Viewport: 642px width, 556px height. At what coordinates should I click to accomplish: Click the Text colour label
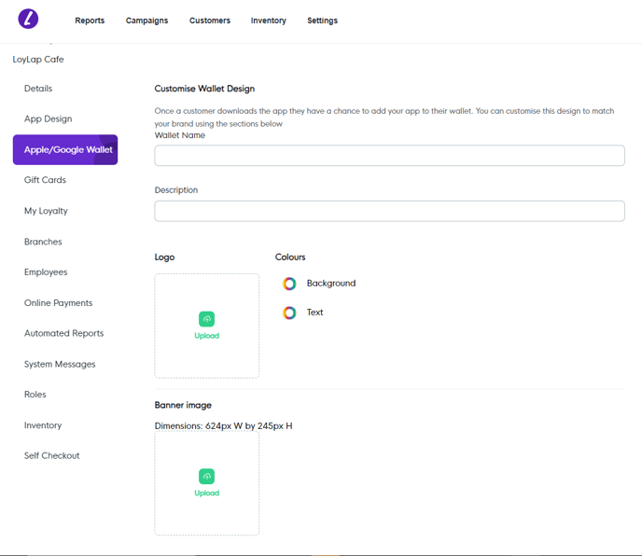point(314,313)
